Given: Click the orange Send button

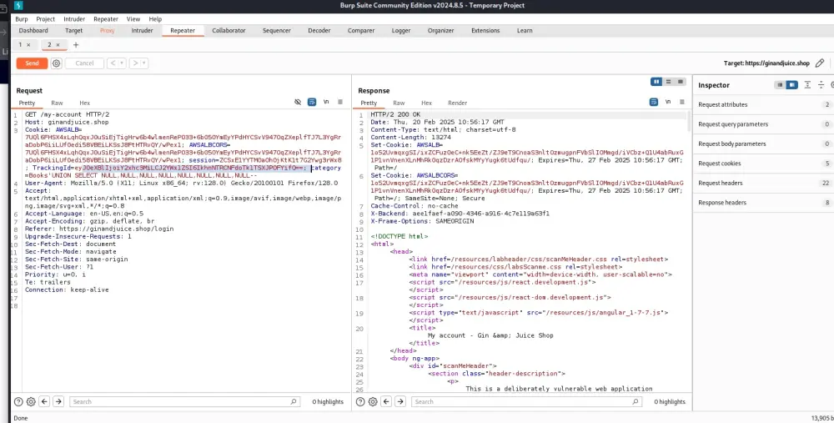Looking at the screenshot, I should (x=32, y=63).
